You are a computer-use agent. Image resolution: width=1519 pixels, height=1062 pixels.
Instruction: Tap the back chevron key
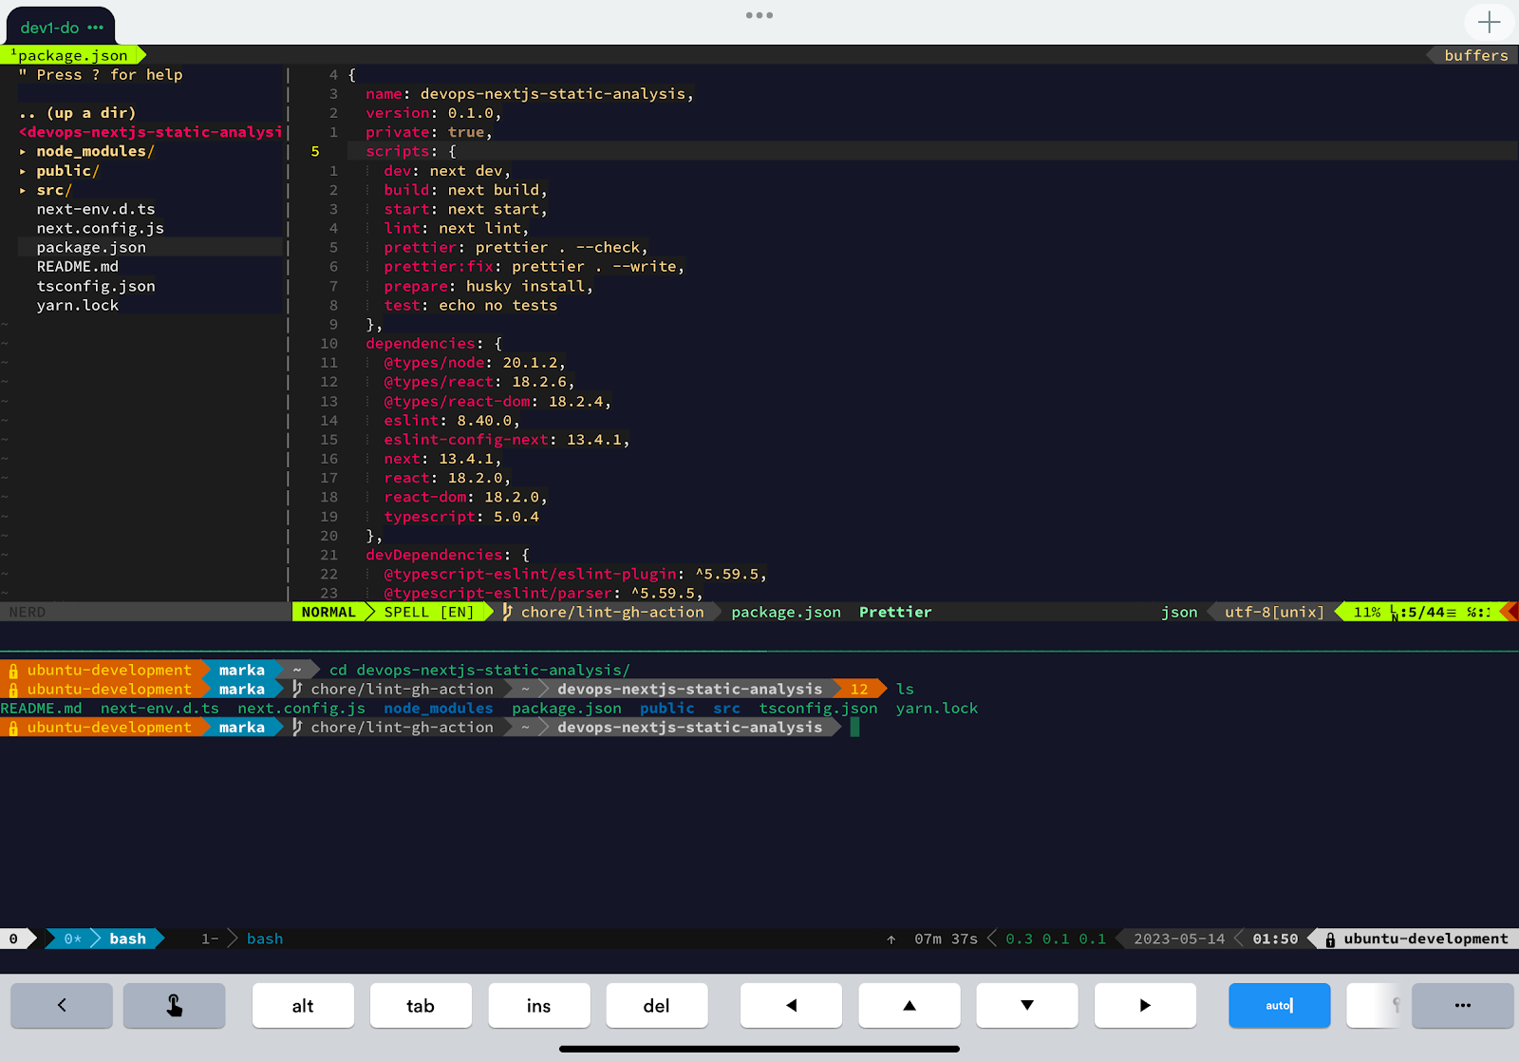click(x=62, y=1005)
